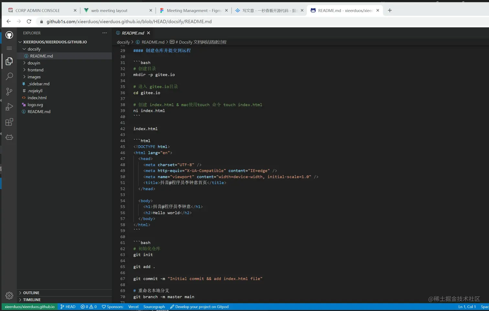Open the hamburger application menu
This screenshot has height=311, width=489.
pos(9,48)
